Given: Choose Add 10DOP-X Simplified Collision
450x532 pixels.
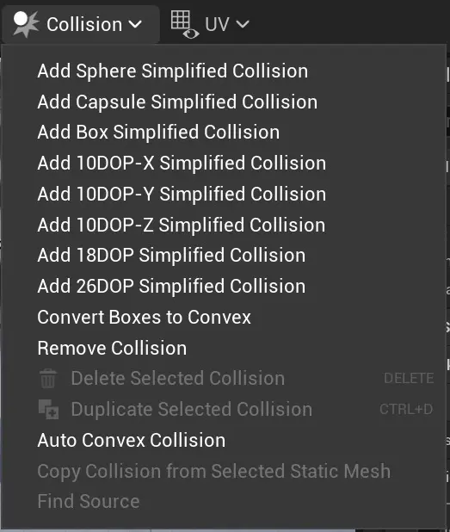Looking at the screenshot, I should [x=182, y=164].
